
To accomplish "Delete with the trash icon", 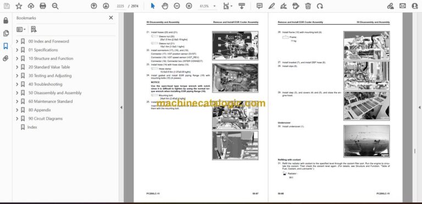I will pos(308,6).
